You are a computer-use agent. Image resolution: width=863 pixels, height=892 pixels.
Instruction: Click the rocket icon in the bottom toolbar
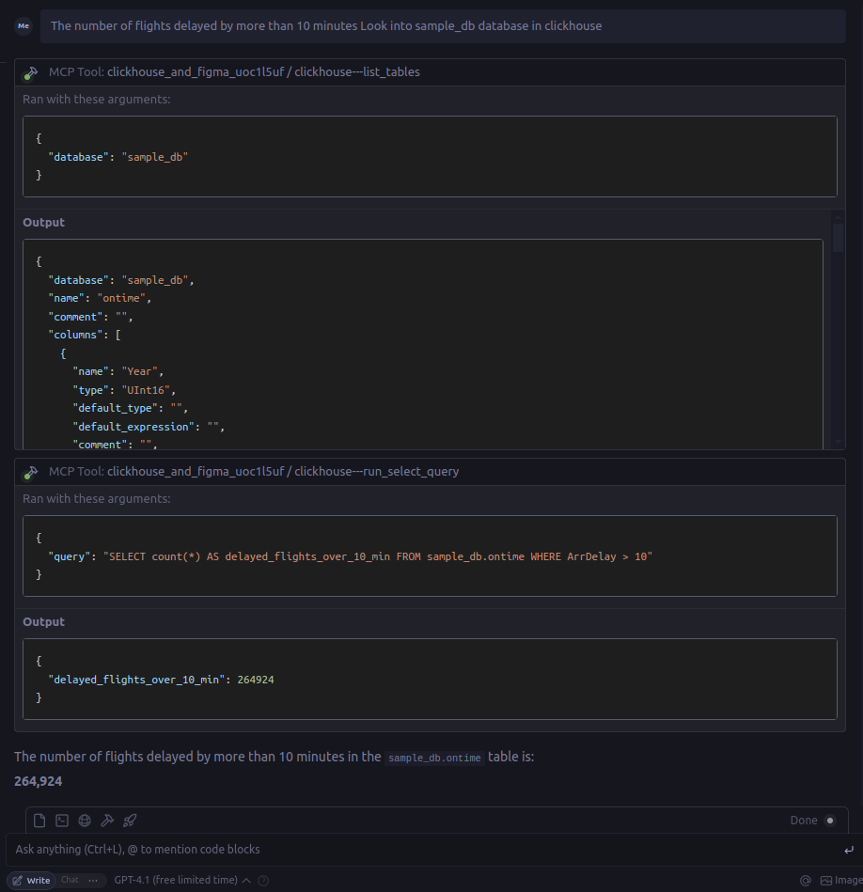pos(130,821)
